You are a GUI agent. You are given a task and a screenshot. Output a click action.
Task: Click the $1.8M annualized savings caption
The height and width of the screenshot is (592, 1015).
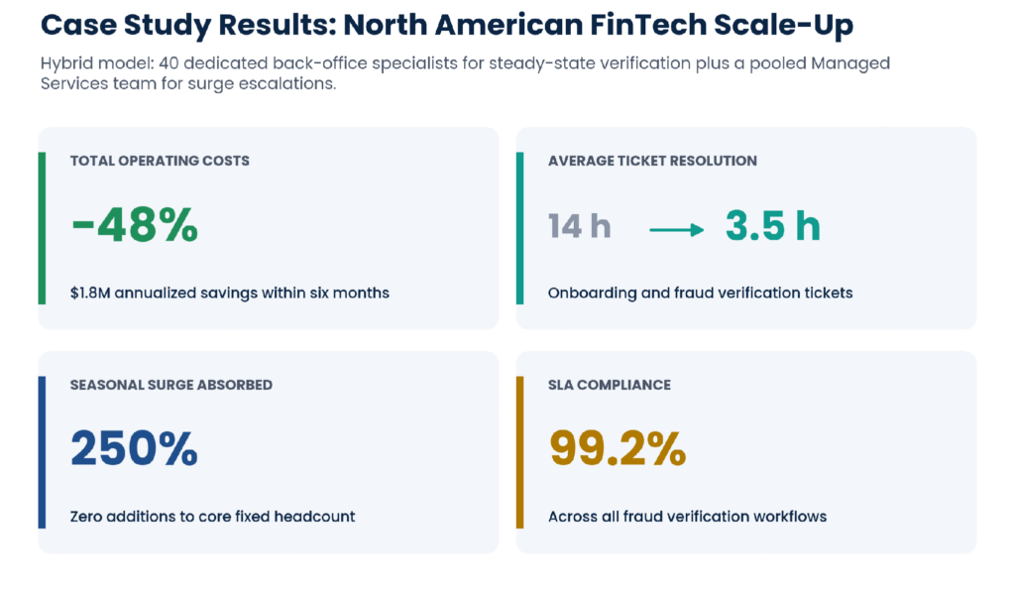(230, 293)
